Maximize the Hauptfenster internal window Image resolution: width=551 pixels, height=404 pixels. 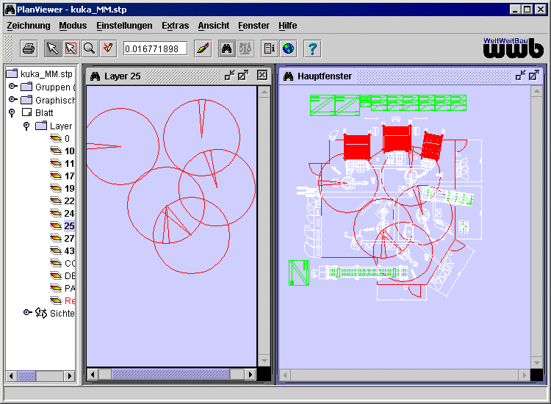tap(534, 75)
